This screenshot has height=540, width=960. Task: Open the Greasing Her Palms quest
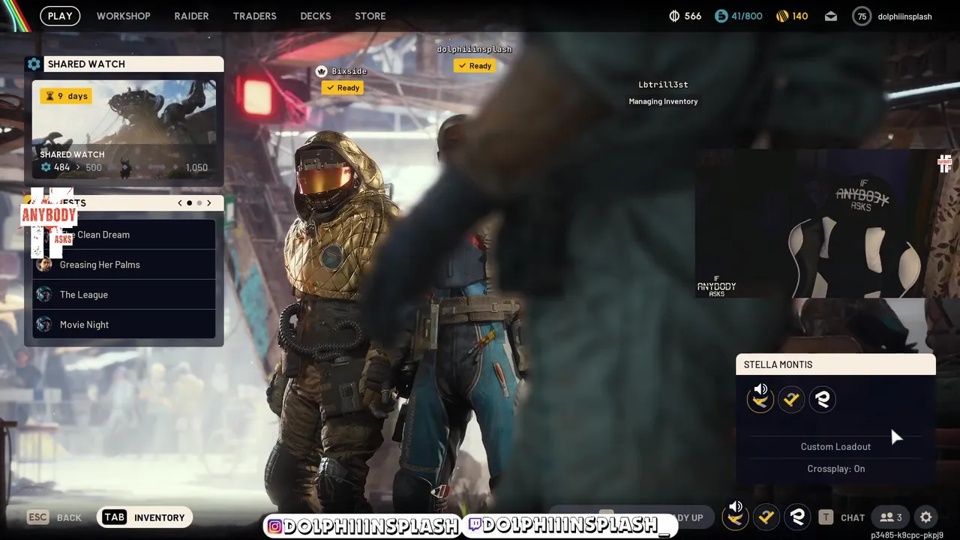(124, 264)
